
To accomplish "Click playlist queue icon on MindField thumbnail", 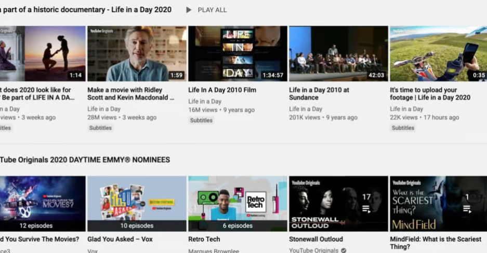I will pos(467,209).
